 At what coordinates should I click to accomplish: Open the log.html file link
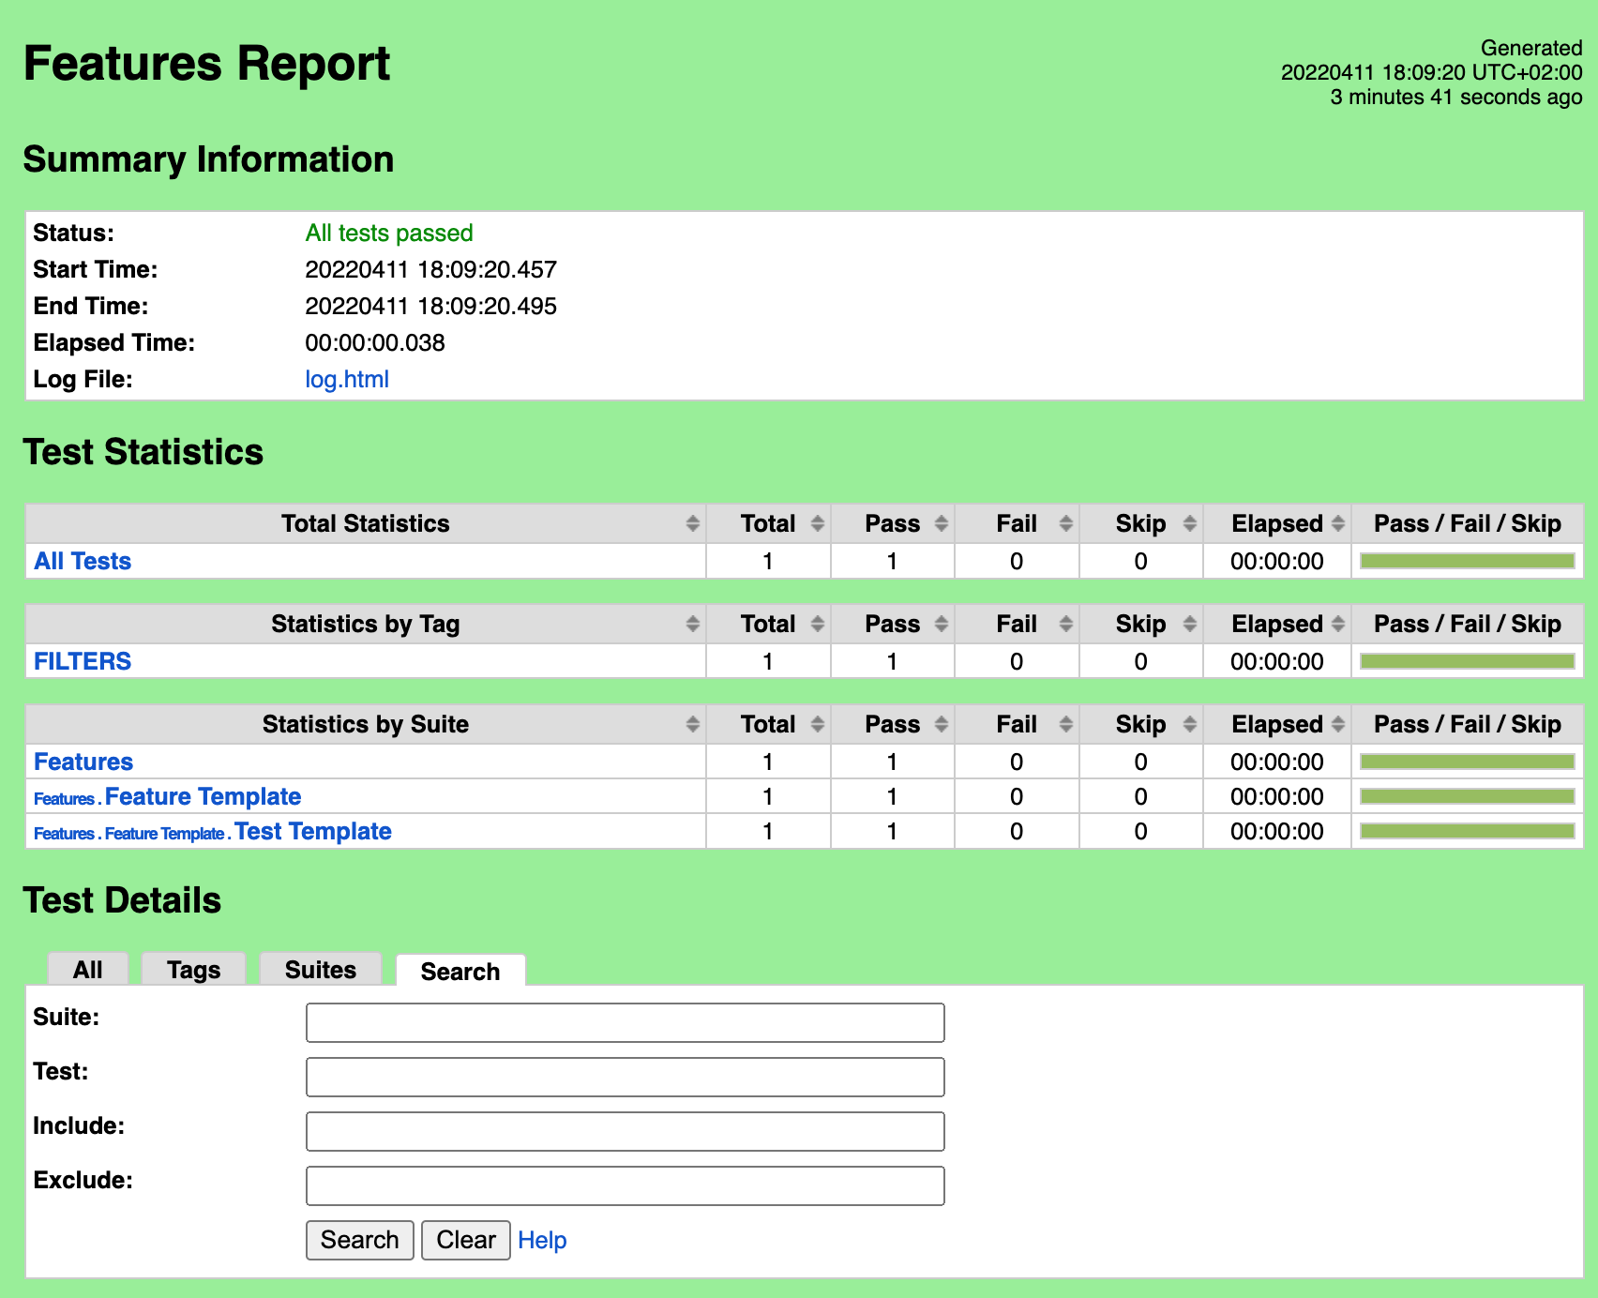coord(347,379)
